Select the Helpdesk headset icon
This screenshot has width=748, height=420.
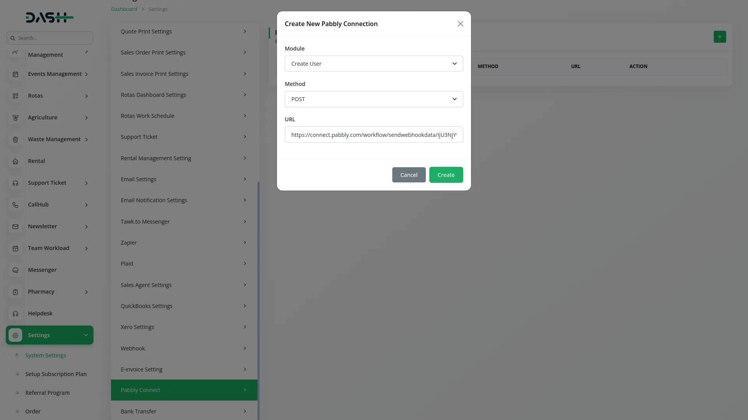15,313
